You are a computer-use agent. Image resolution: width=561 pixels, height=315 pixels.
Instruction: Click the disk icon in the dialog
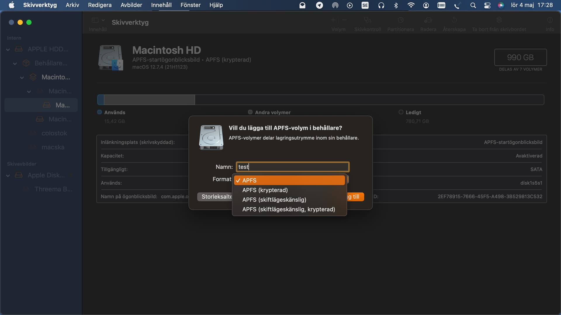pos(211,137)
